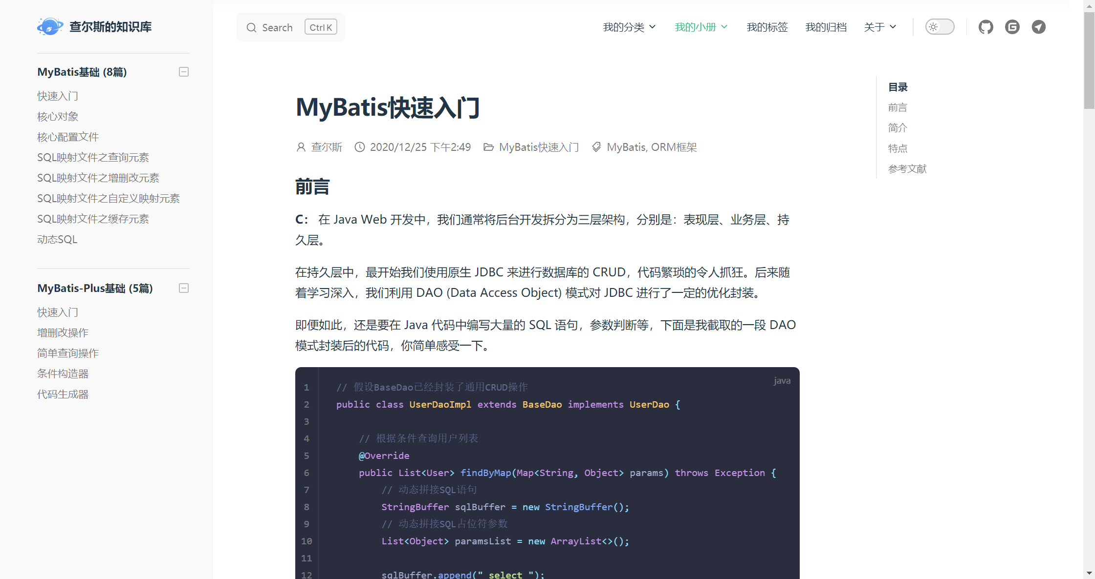Image resolution: width=1095 pixels, height=579 pixels.
Task: Collapse the MyBatis-Plus基础 sidebar group
Action: pos(184,288)
